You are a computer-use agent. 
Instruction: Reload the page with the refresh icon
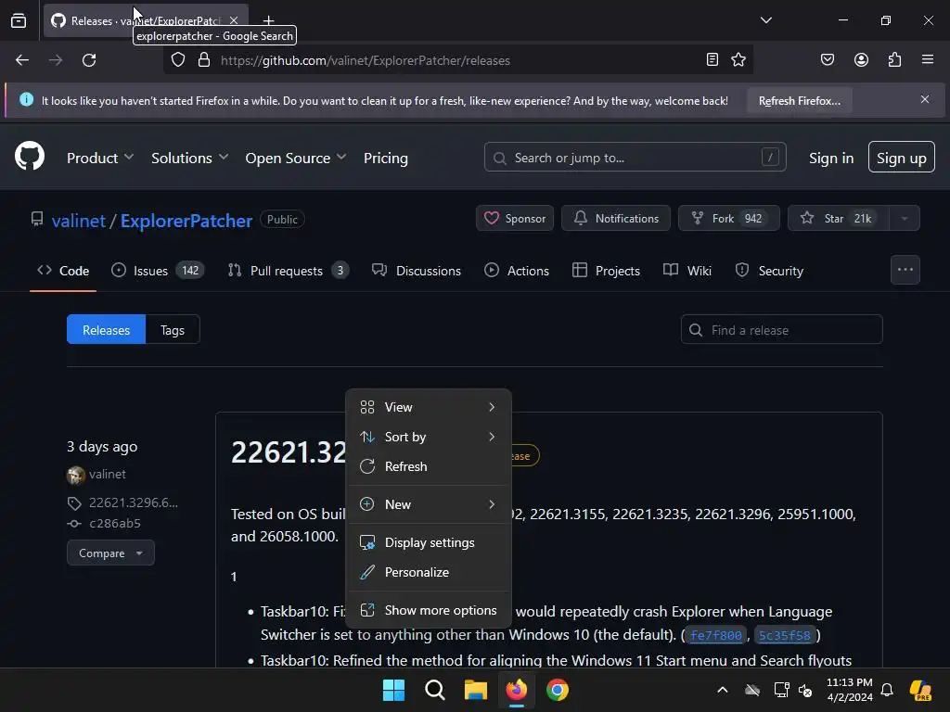click(x=89, y=60)
